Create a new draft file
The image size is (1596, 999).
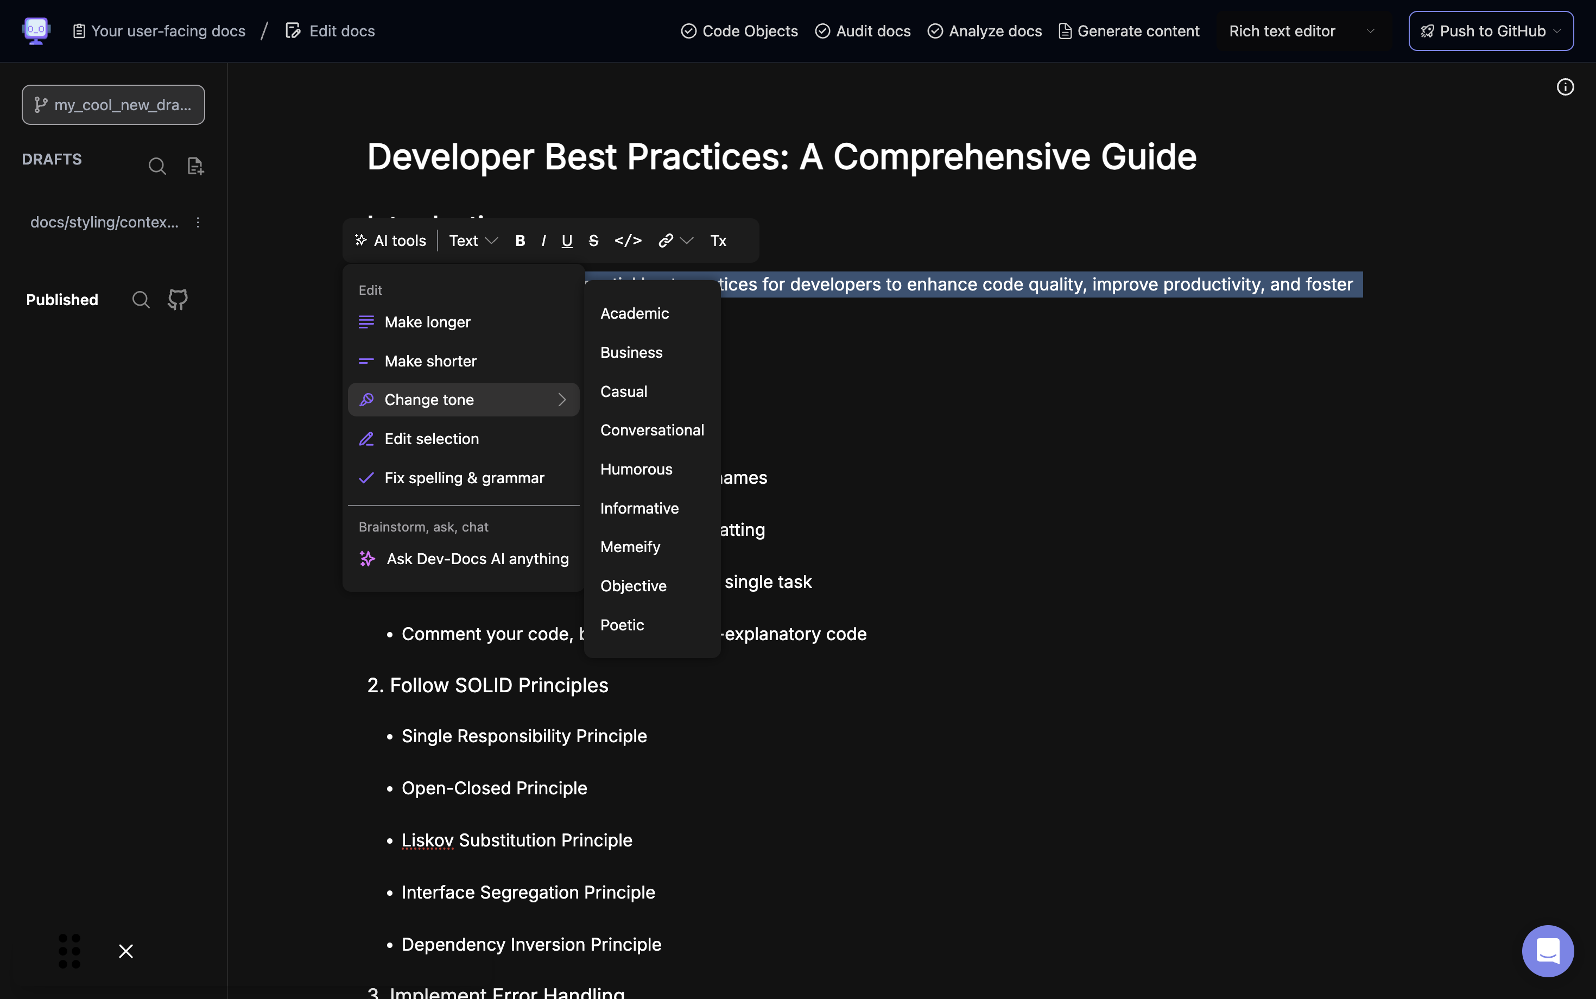[195, 166]
